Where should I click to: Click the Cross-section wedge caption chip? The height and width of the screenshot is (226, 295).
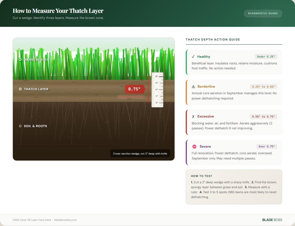[140, 153]
